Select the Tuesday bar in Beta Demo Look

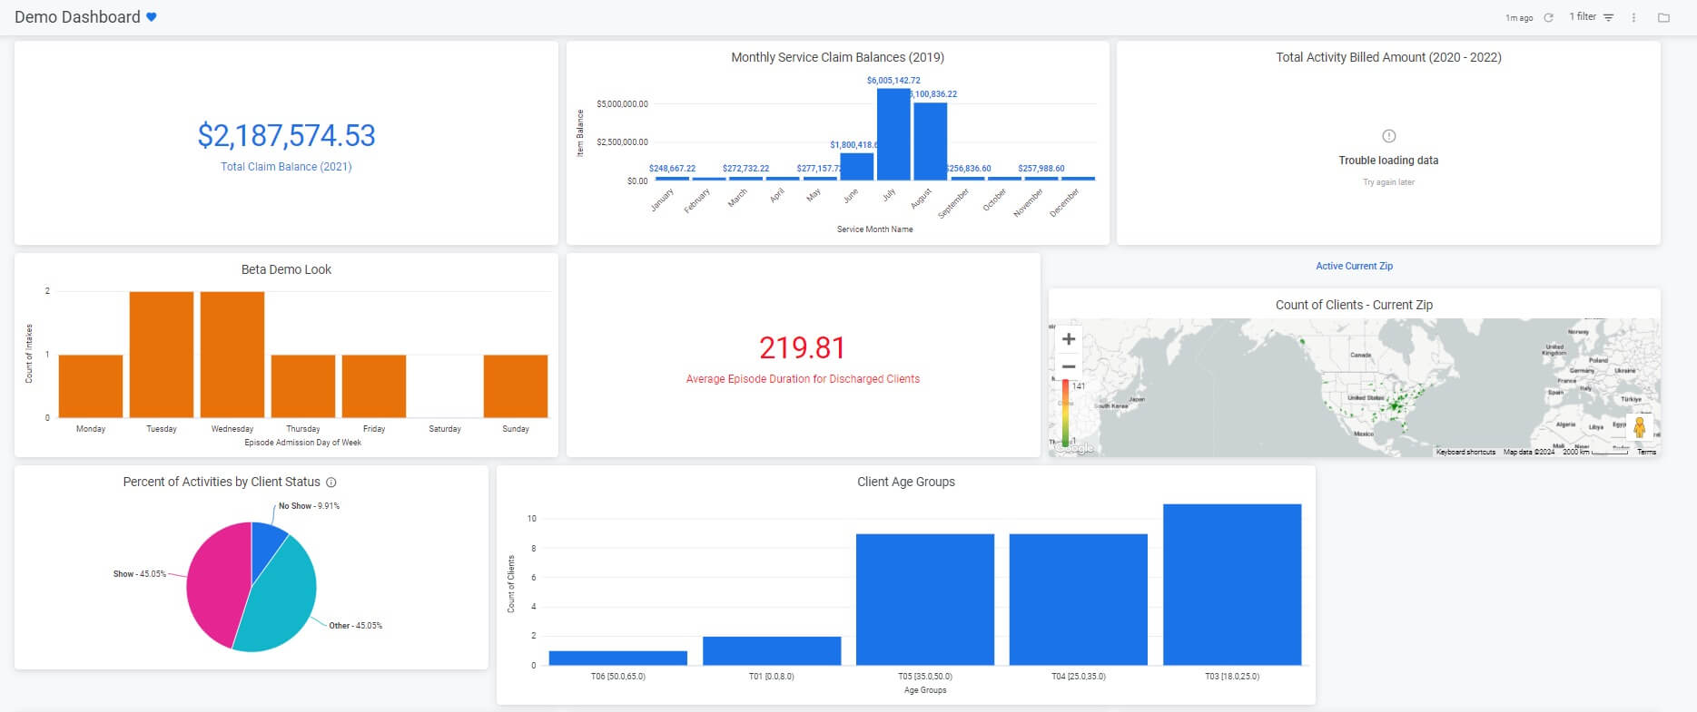point(162,355)
